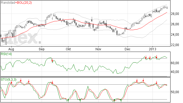Select the 24,00 price axis label

click(x=175, y=35)
